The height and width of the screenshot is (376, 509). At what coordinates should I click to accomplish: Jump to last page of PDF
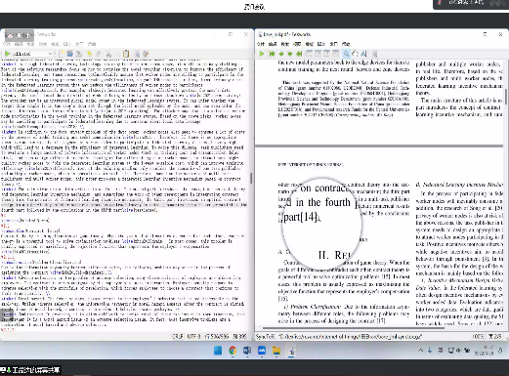299,54
